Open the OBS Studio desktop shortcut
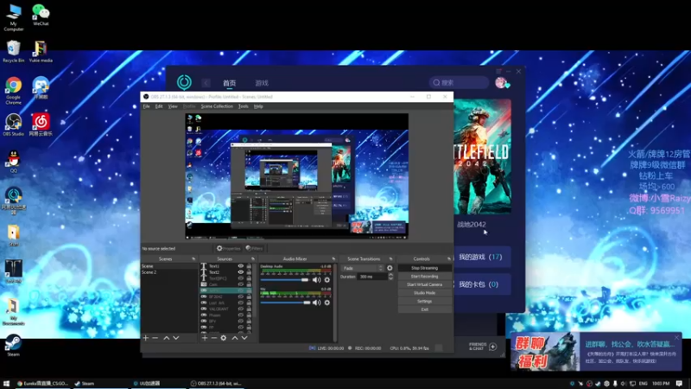 [x=13, y=124]
